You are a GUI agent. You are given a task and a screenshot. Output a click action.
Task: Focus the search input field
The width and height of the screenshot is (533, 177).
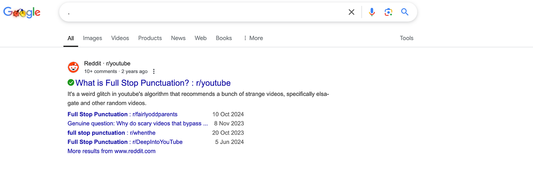point(205,12)
